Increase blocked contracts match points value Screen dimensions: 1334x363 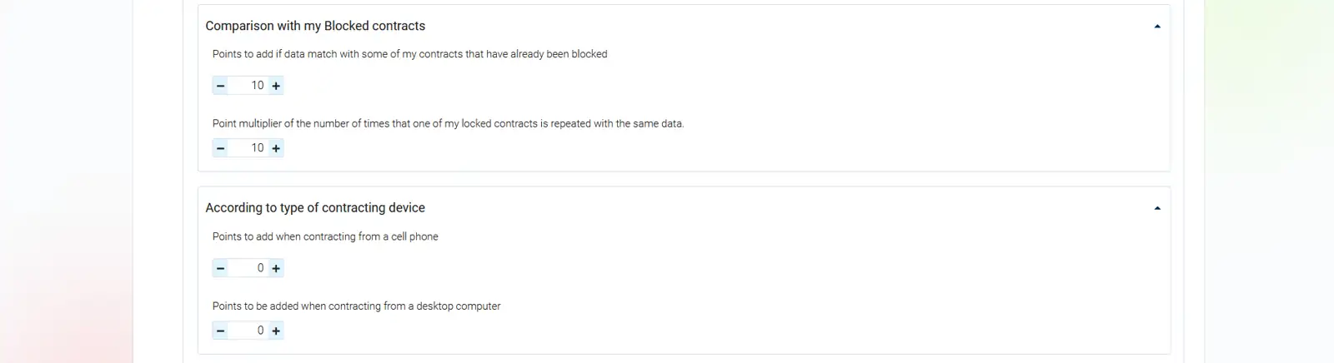click(276, 86)
